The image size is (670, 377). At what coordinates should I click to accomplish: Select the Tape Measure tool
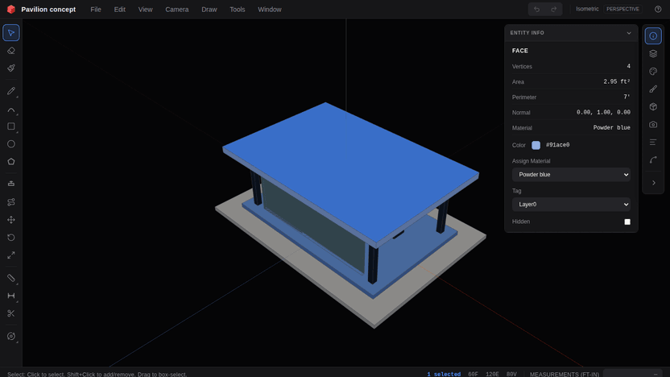11,278
